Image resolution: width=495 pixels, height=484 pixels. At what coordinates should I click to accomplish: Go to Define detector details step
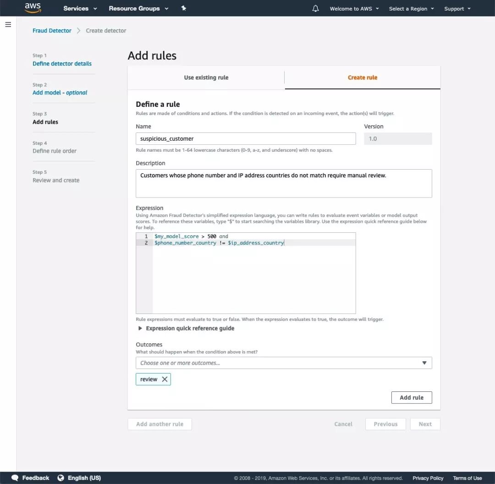[62, 63]
